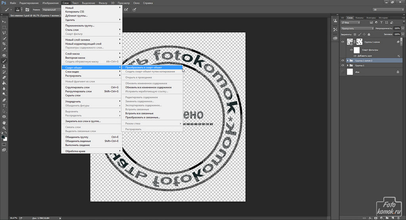Image resolution: width=406 pixels, height=220 pixels.
Task: Select the Lasso tool
Action: [4, 33]
